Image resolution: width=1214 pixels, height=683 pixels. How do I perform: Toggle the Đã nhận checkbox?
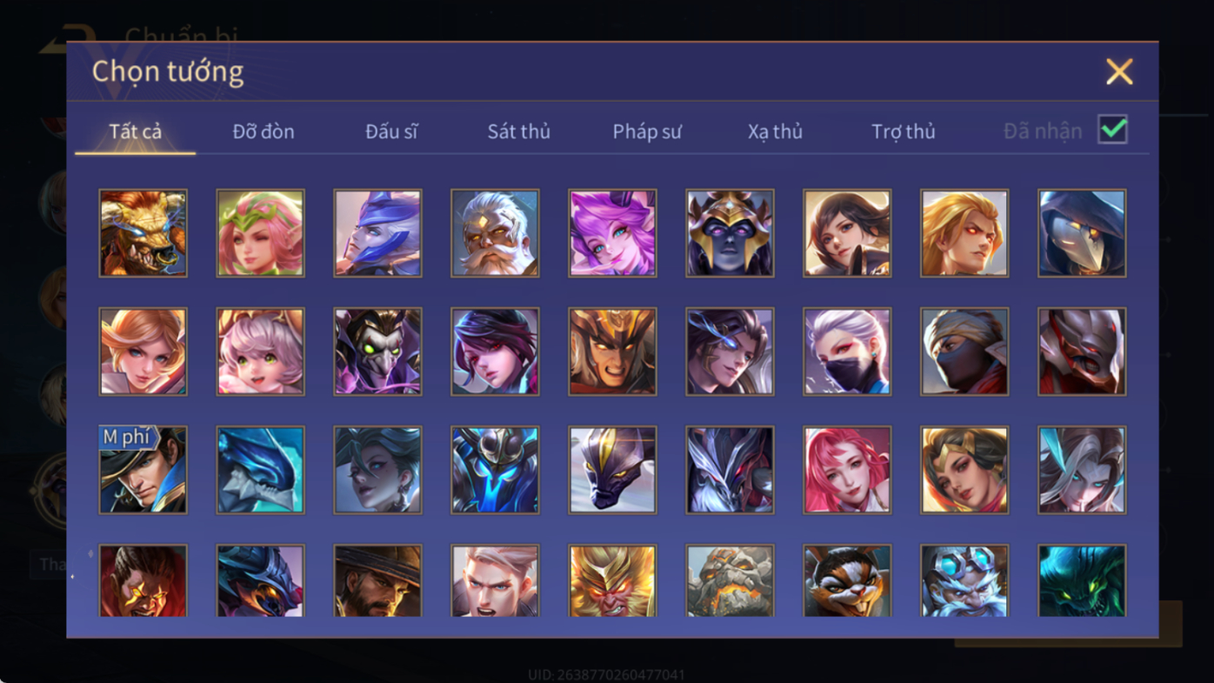click(x=1112, y=130)
